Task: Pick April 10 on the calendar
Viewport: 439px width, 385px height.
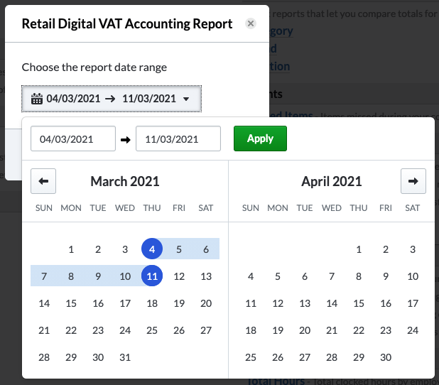Action: click(x=413, y=276)
